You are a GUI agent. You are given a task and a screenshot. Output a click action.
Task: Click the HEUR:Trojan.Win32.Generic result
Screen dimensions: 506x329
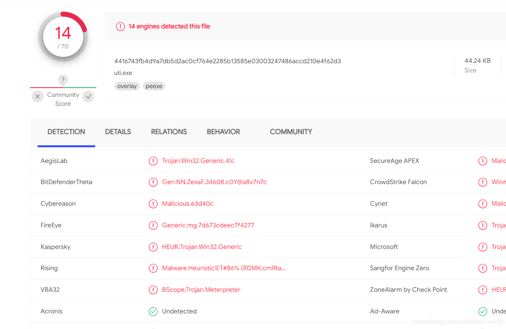pos(202,247)
